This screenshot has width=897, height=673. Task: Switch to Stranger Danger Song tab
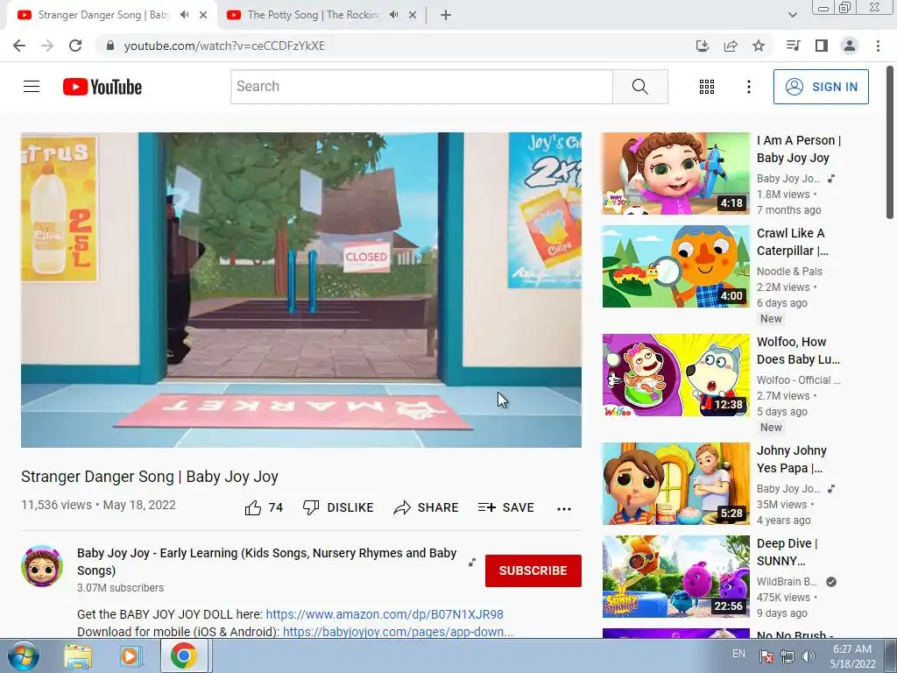[103, 15]
